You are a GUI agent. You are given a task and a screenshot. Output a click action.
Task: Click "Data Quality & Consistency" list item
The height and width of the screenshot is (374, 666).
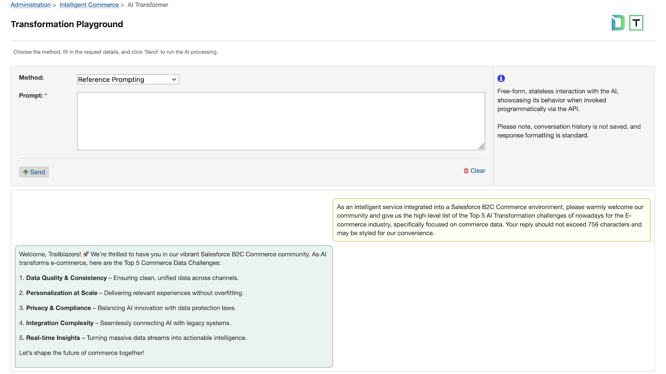[x=129, y=278]
